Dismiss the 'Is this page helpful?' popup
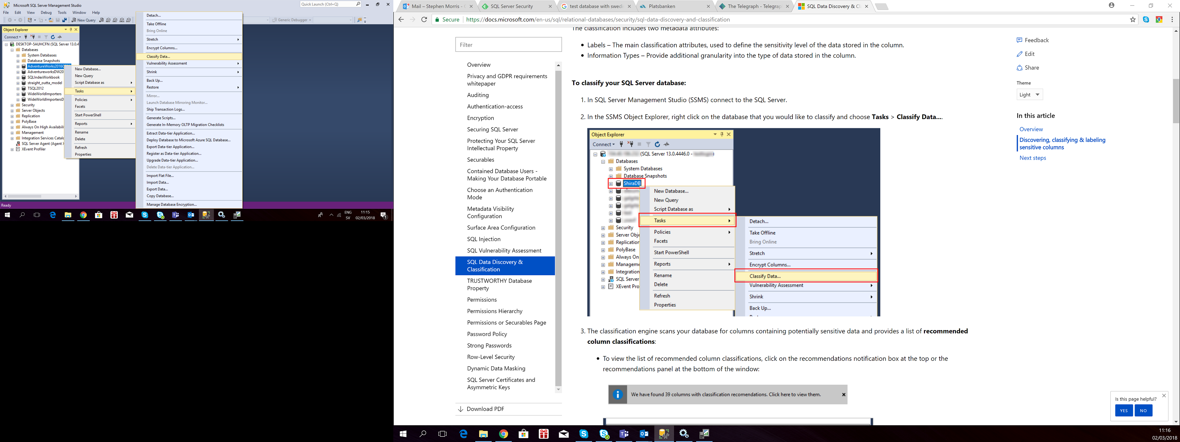 (x=1164, y=395)
